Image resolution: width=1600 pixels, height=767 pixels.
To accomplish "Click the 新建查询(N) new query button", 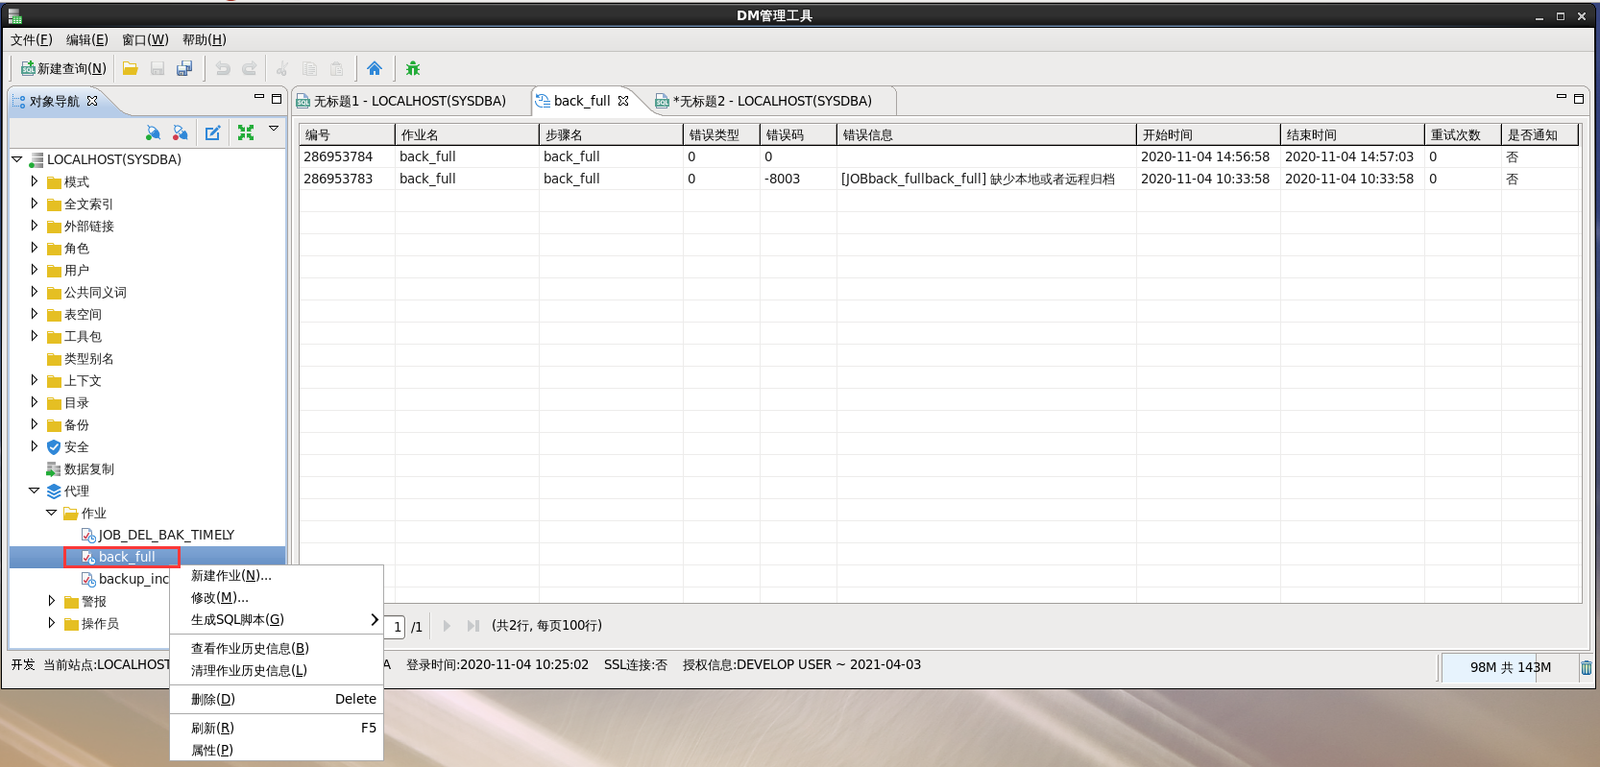I will (x=63, y=68).
